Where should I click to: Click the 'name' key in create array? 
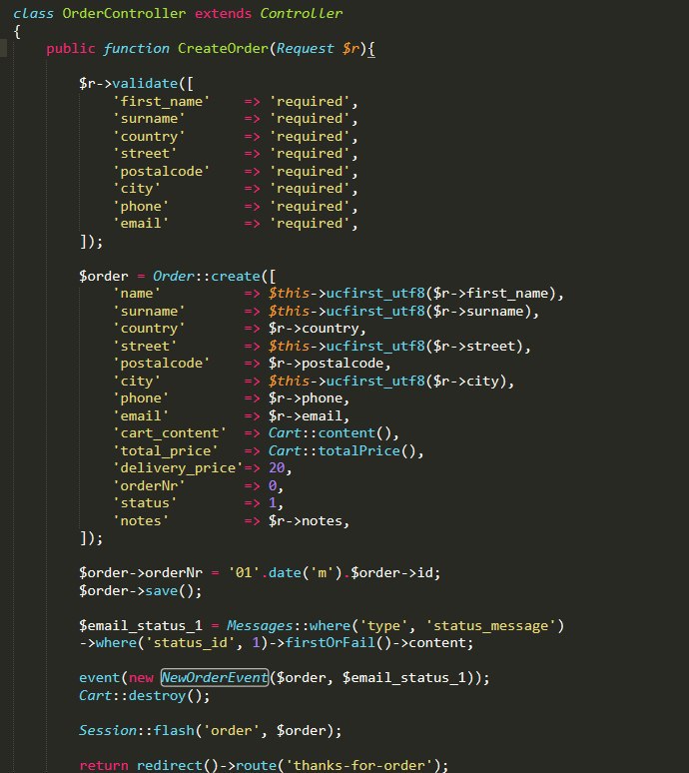pyautogui.click(x=137, y=294)
